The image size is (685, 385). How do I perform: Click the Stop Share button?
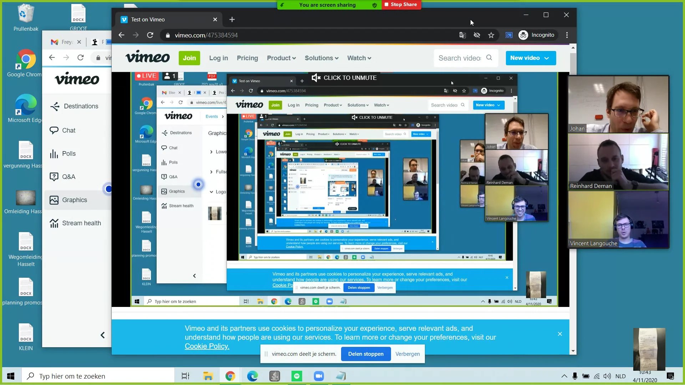coord(401,5)
